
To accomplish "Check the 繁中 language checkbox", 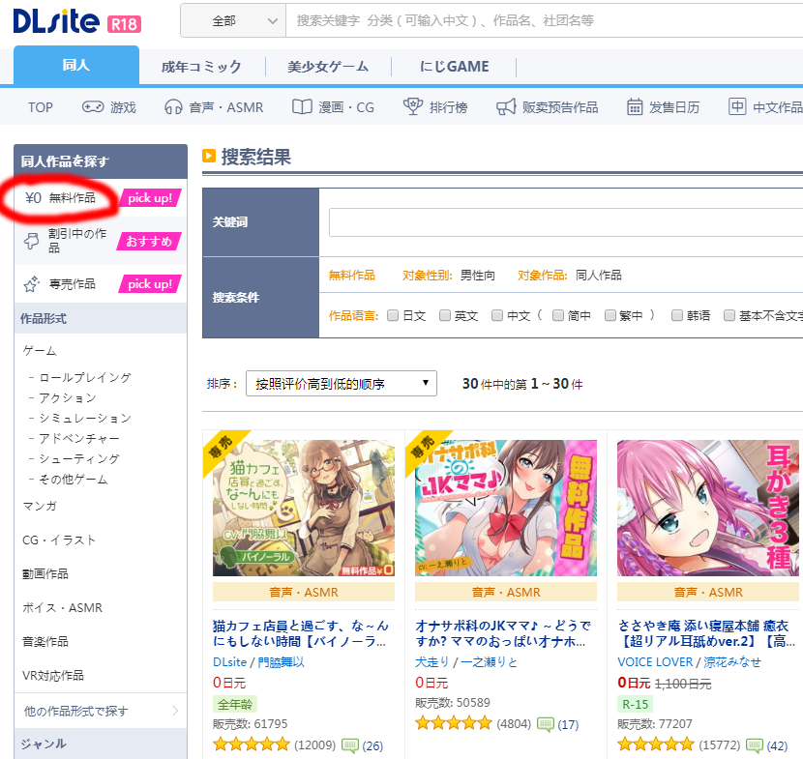I will 610,315.
